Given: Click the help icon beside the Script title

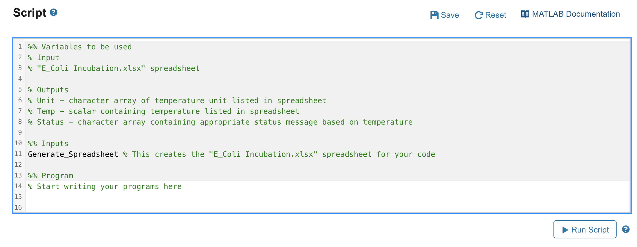Looking at the screenshot, I should click(x=53, y=12).
